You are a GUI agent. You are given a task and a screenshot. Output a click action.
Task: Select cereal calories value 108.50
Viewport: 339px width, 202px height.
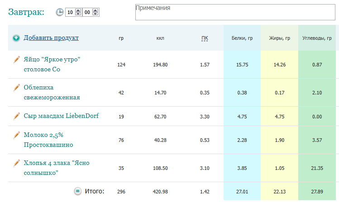coord(160,168)
